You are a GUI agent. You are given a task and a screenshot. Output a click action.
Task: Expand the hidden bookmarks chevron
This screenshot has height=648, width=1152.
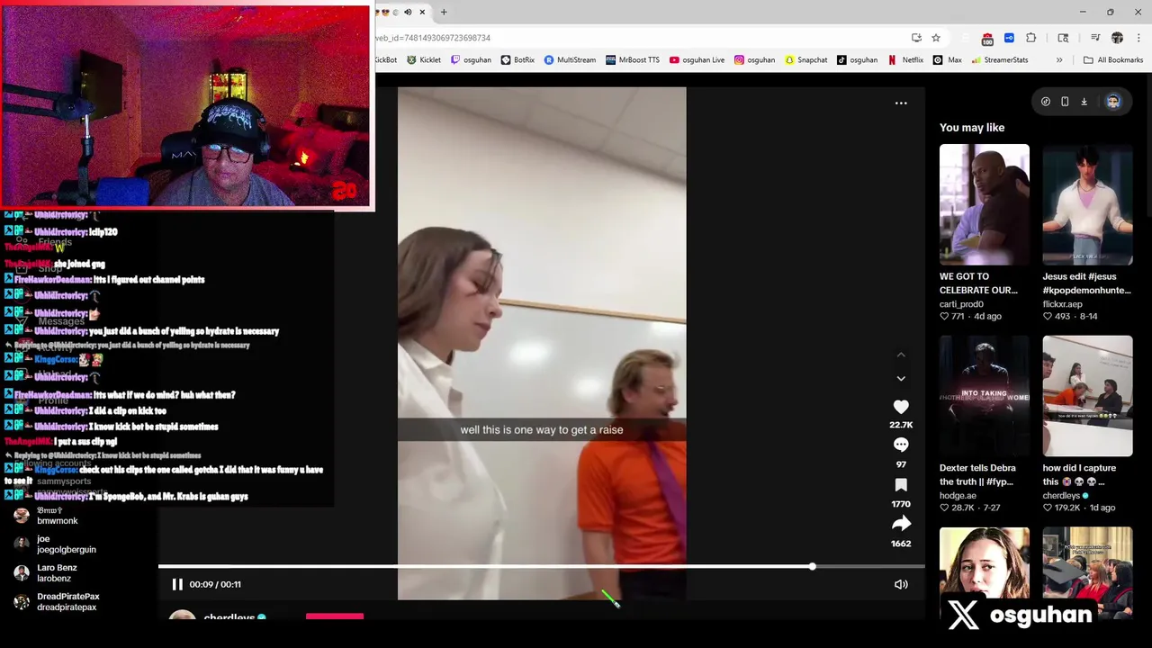pos(1059,60)
